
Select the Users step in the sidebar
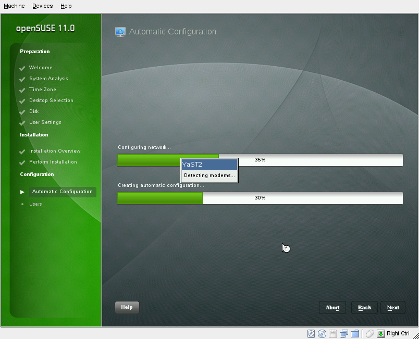point(35,204)
